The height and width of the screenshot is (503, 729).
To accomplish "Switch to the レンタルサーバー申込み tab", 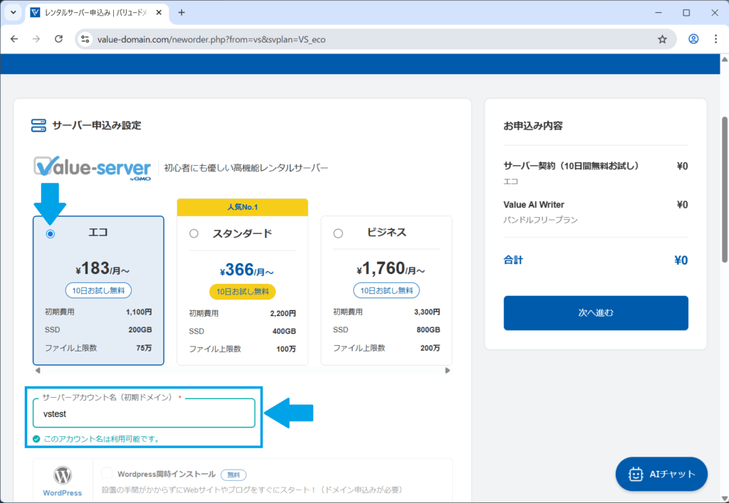I will click(96, 13).
